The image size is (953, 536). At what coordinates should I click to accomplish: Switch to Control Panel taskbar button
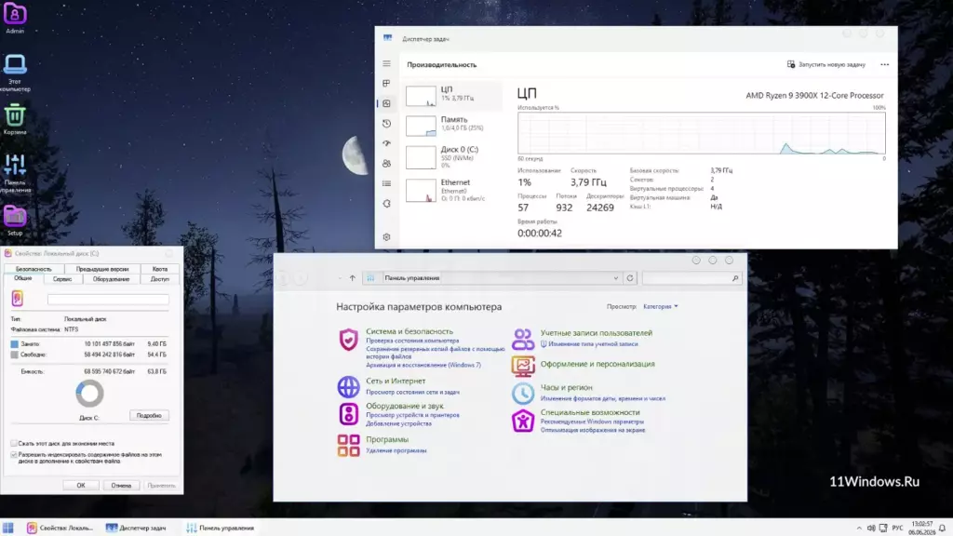[220, 529]
